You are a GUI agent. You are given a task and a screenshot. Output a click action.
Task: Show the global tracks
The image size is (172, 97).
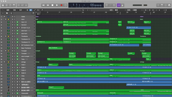tap(33, 13)
